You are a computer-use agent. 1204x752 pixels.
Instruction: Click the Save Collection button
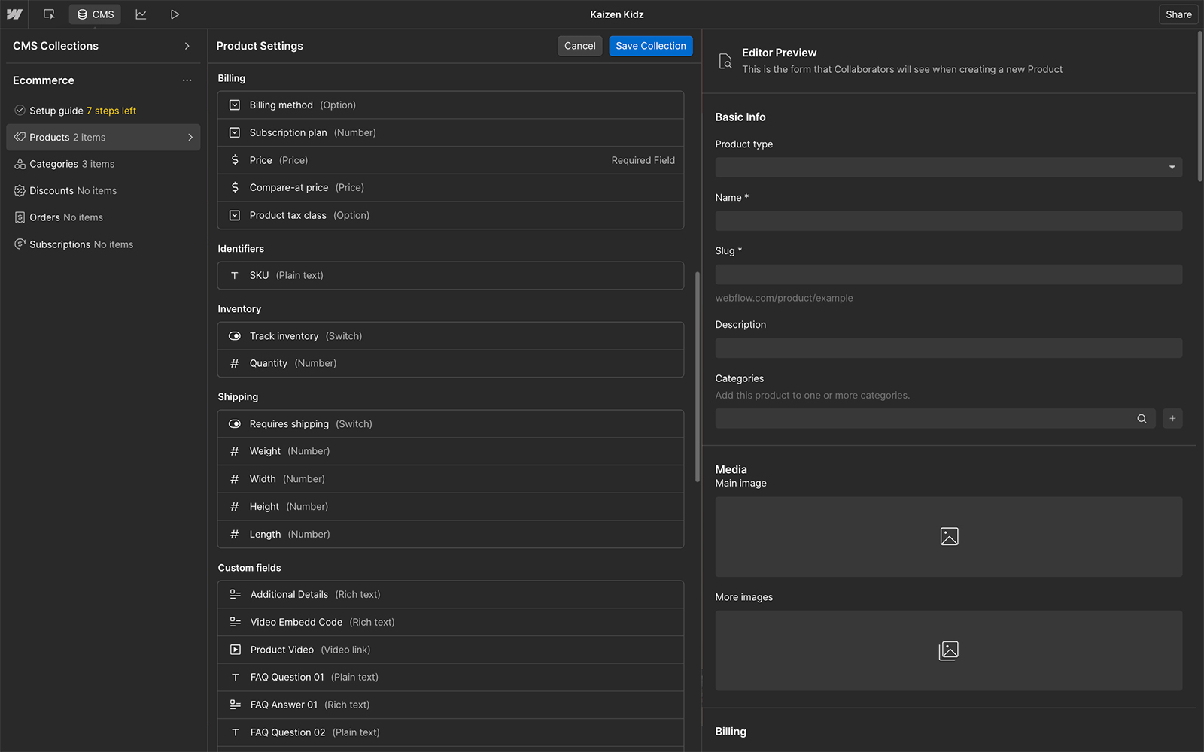pos(650,46)
